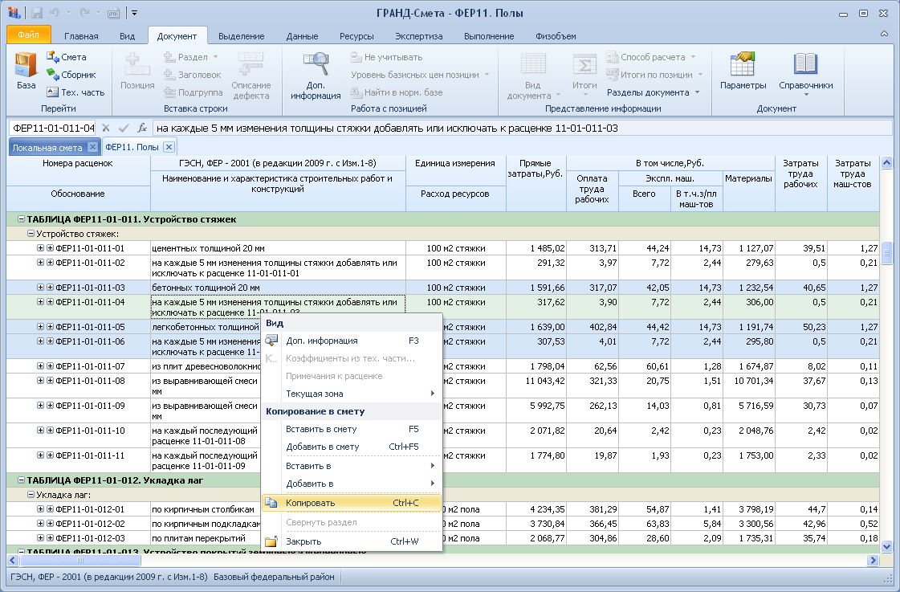Open Итоги ribbon button
This screenshot has height=592, width=900.
(584, 76)
